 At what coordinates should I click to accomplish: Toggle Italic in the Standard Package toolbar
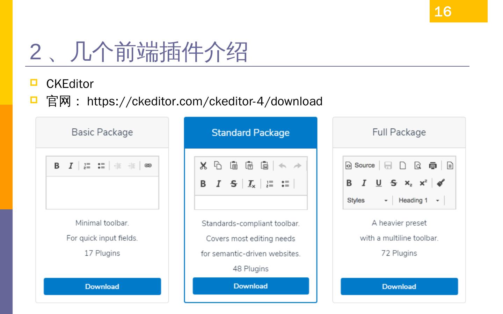pos(219,184)
